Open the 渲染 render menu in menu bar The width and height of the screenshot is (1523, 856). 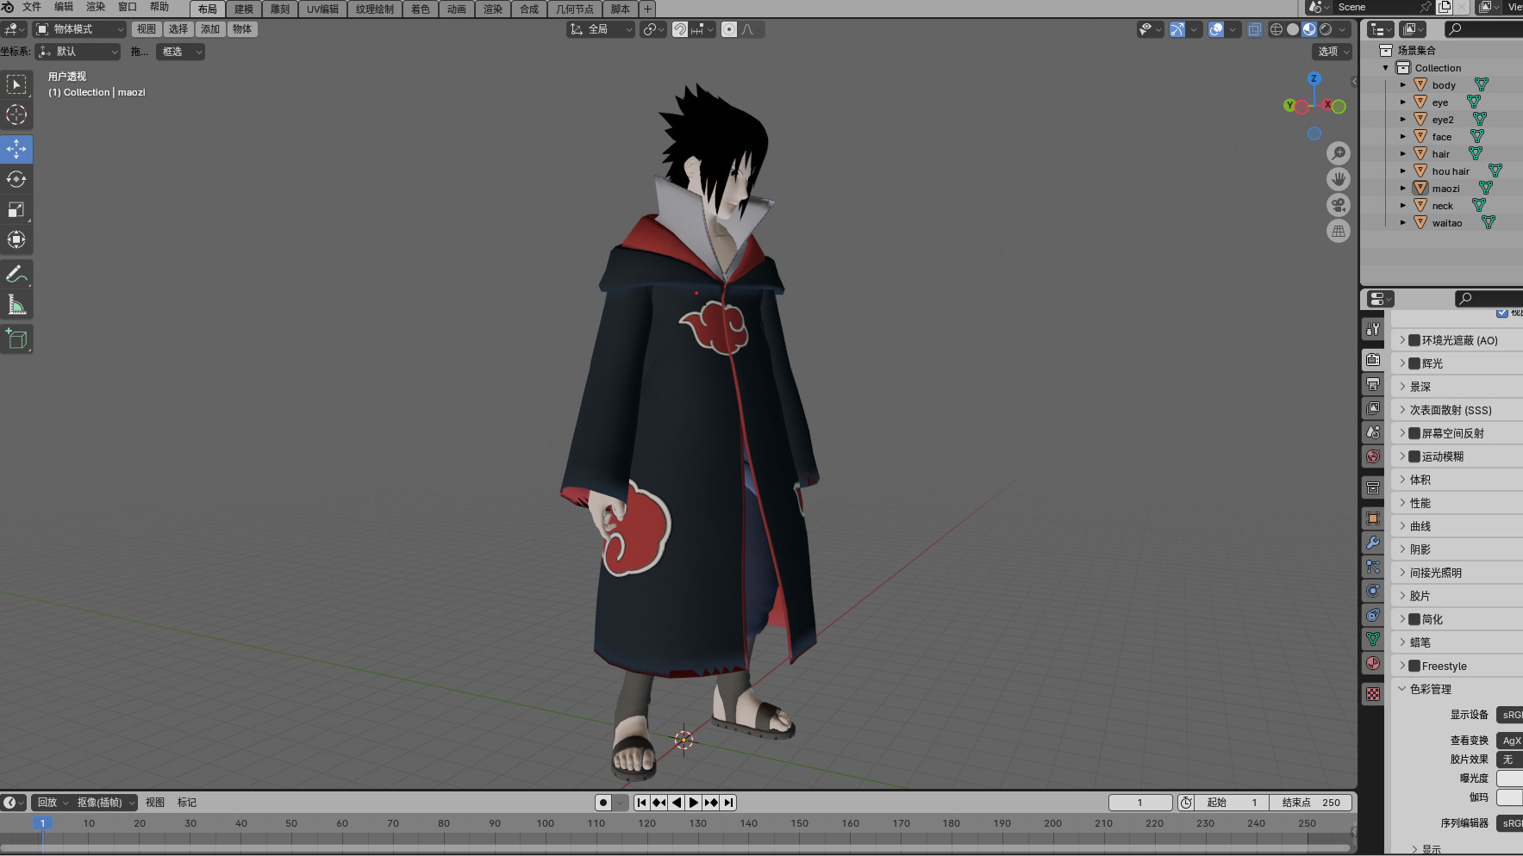(96, 7)
